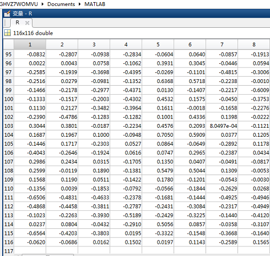Select column header 8
The image size is (270, 256).
tap(254, 44)
